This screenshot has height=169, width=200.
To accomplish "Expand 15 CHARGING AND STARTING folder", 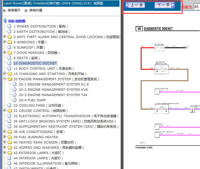I will coord(5,74).
